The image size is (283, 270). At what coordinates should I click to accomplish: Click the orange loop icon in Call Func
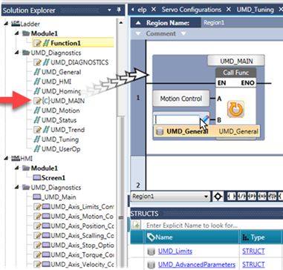pyautogui.click(x=235, y=109)
